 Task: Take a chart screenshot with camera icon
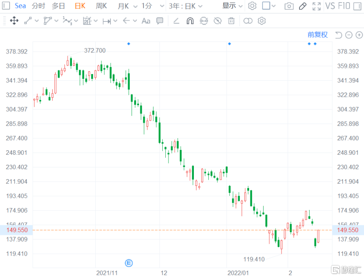(x=289, y=6)
